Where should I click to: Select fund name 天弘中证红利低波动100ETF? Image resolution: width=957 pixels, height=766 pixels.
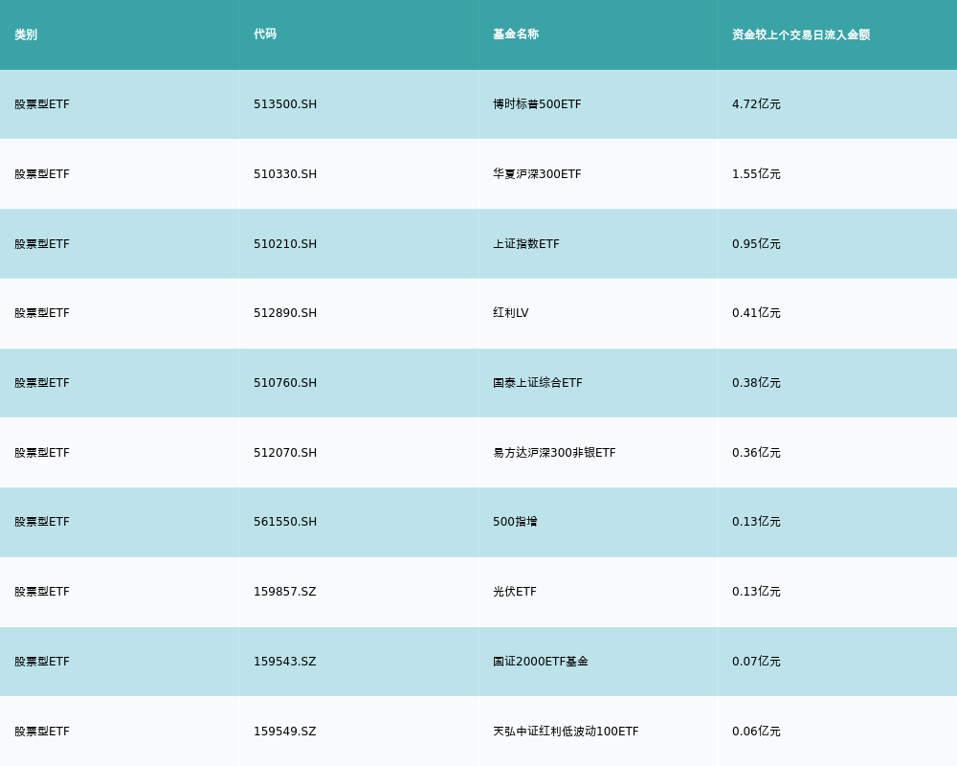[x=566, y=732]
